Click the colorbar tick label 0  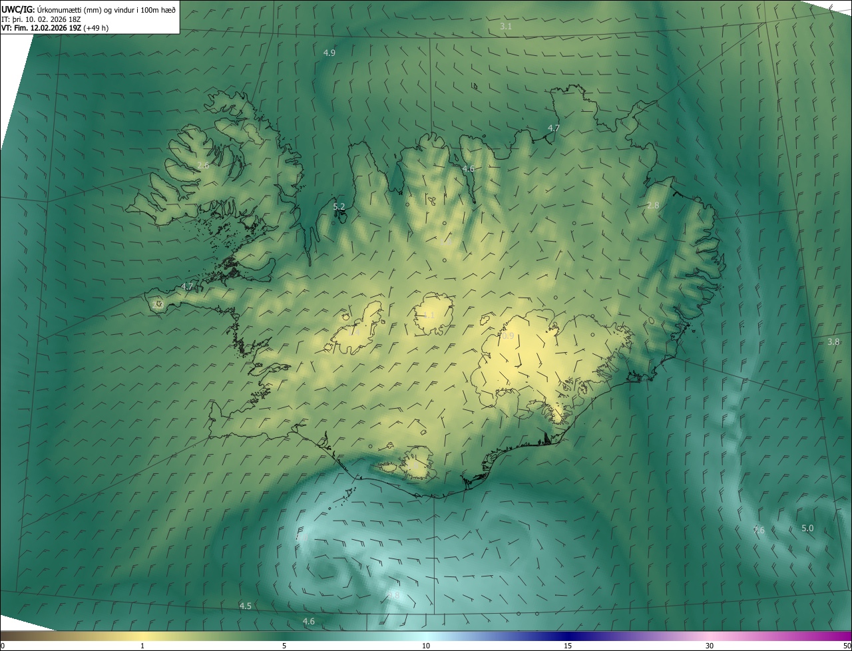(2, 646)
